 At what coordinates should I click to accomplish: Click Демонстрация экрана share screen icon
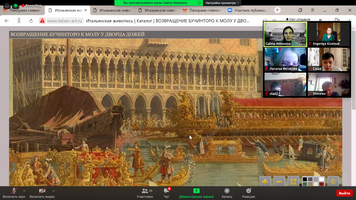coord(196,191)
